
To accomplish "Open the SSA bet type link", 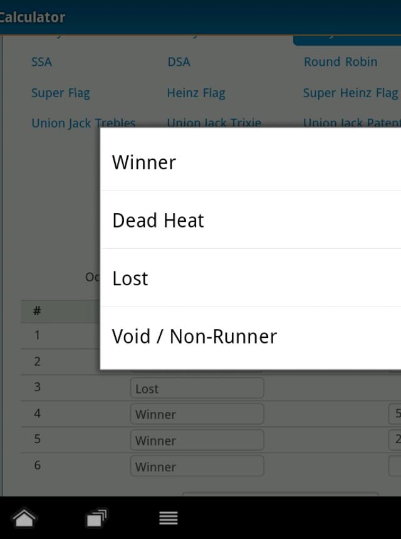I will click(x=41, y=62).
